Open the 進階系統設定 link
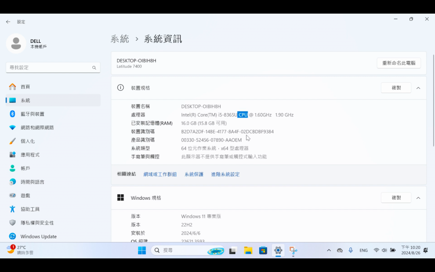 pos(225,174)
